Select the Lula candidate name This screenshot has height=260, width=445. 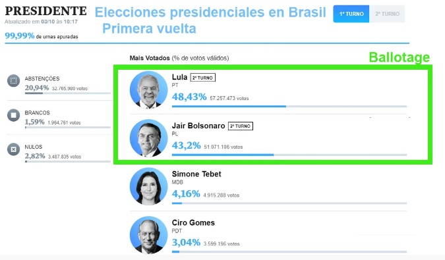point(179,77)
